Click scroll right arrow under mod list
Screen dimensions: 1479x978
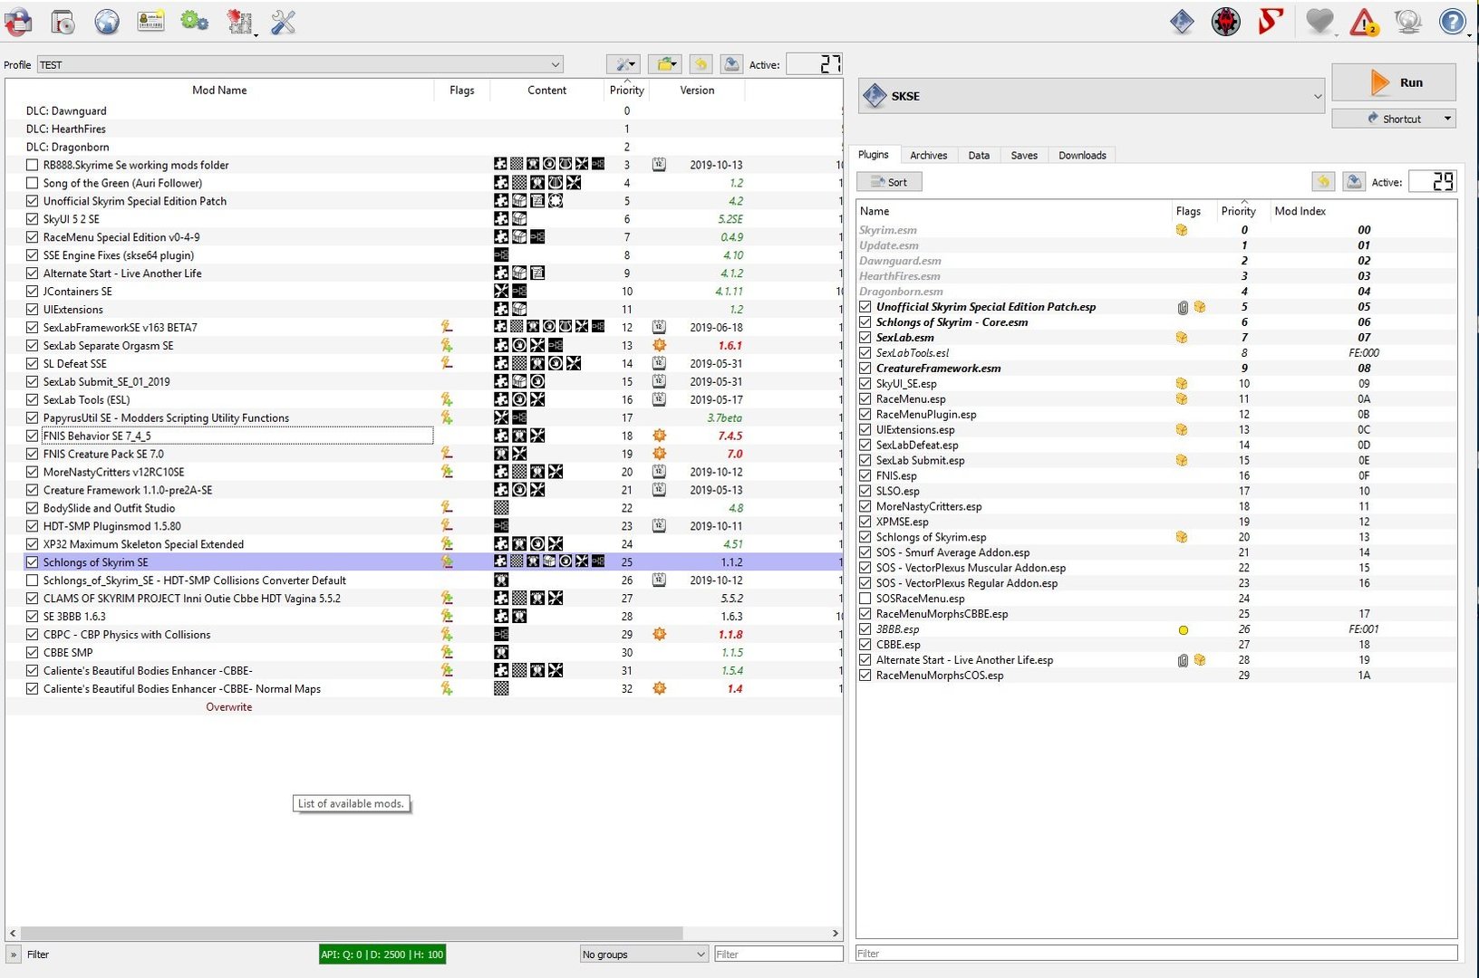835,933
